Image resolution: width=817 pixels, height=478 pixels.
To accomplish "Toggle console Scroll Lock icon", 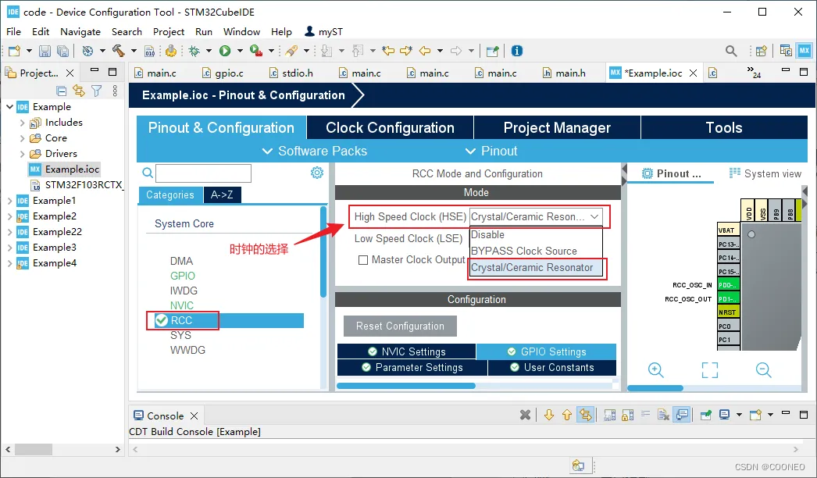I will point(628,415).
